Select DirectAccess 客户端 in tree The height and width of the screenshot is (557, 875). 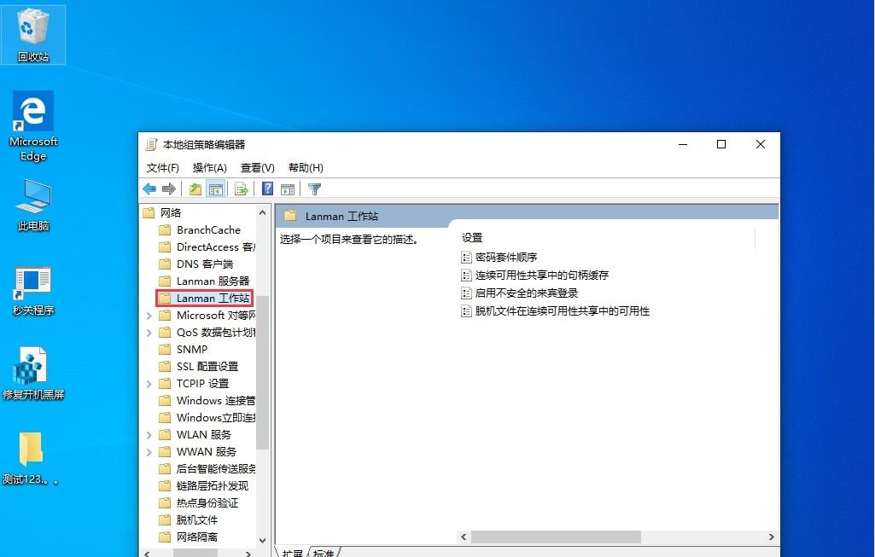point(215,247)
